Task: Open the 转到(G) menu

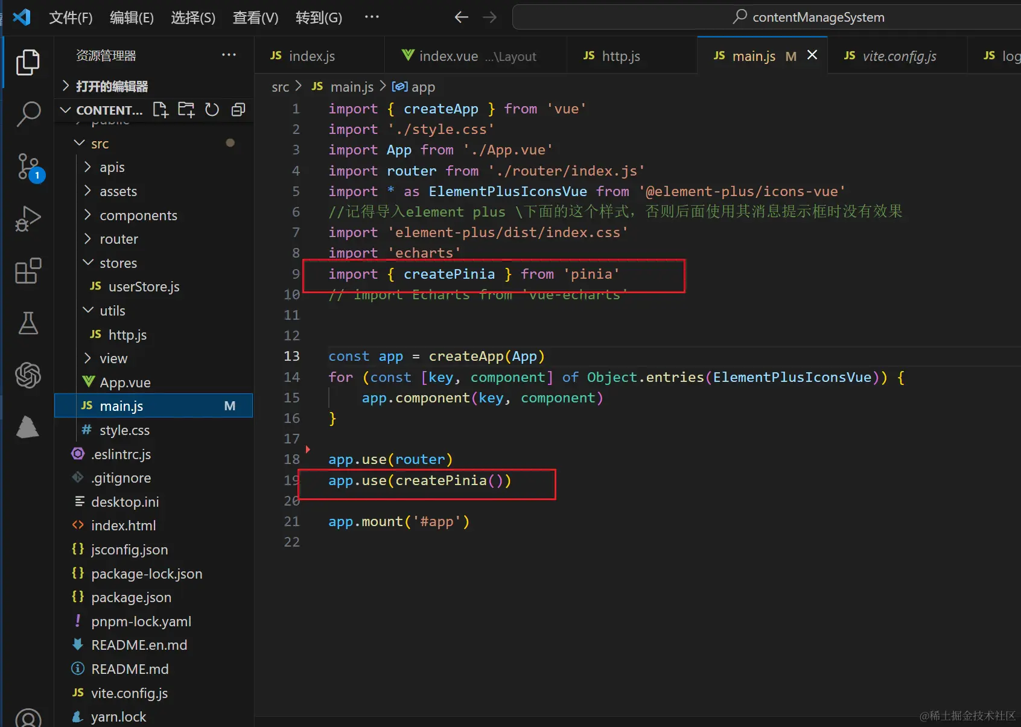Action: pos(319,17)
